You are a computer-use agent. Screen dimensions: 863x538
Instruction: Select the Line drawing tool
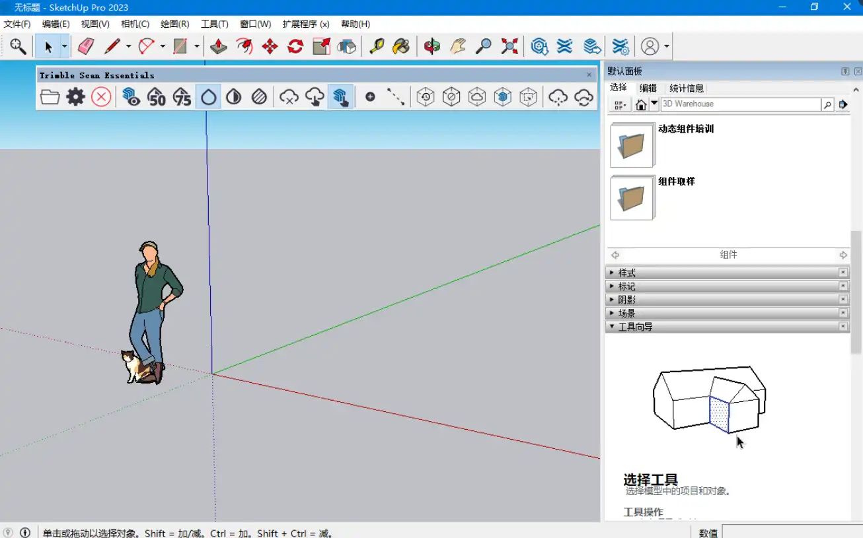112,46
